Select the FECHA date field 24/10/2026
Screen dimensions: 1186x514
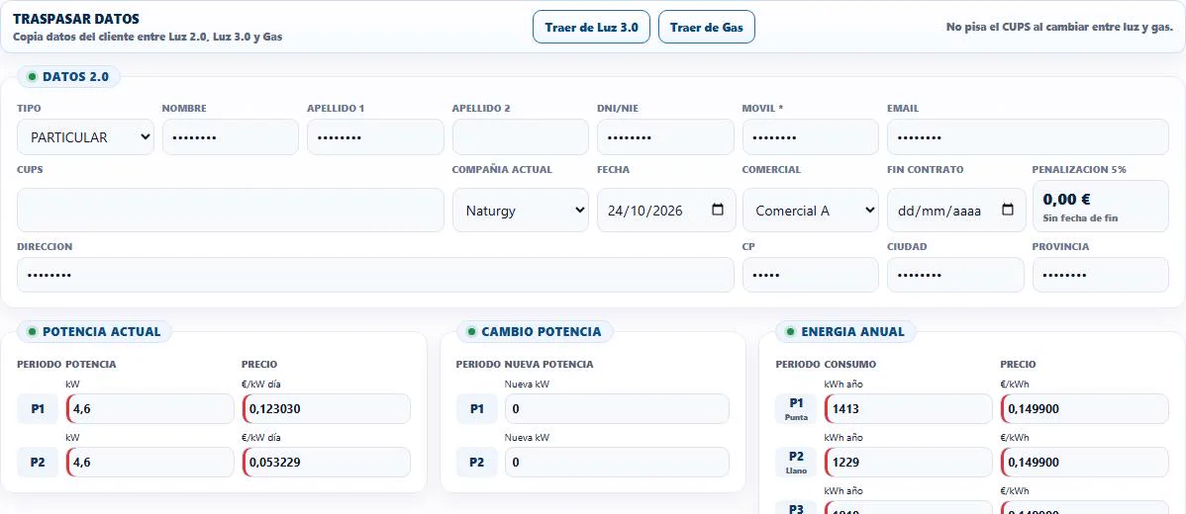coord(665,210)
